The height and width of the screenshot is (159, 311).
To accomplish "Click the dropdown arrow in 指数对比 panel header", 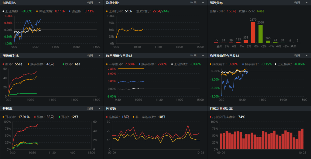I will coord(99,3).
